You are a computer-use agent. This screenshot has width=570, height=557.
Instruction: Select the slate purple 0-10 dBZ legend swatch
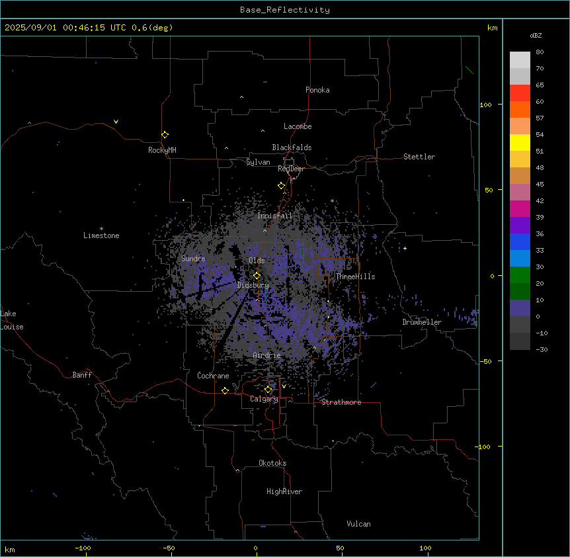tap(520, 308)
